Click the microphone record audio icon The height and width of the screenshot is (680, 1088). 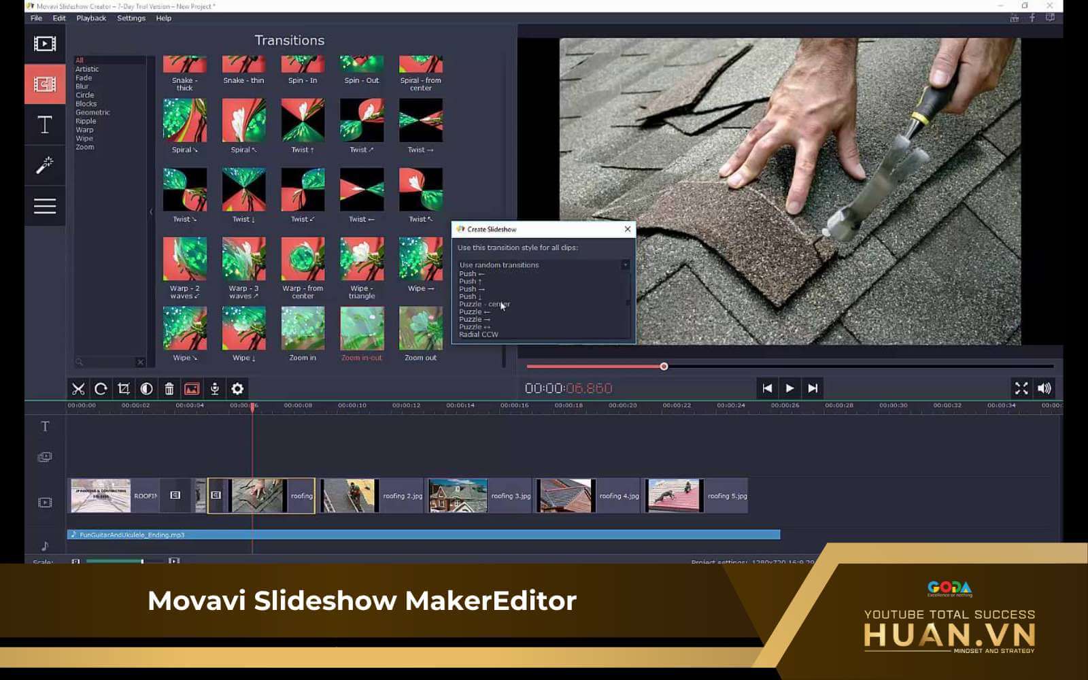pos(214,389)
